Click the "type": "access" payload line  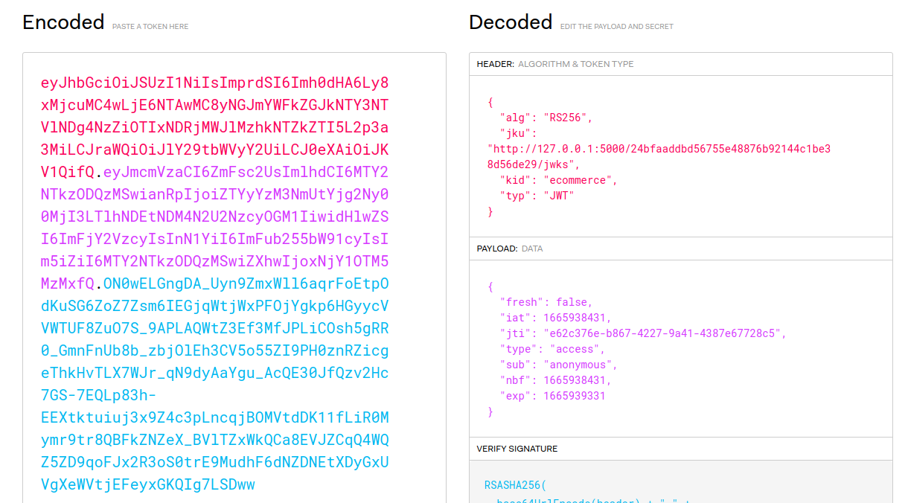552,349
